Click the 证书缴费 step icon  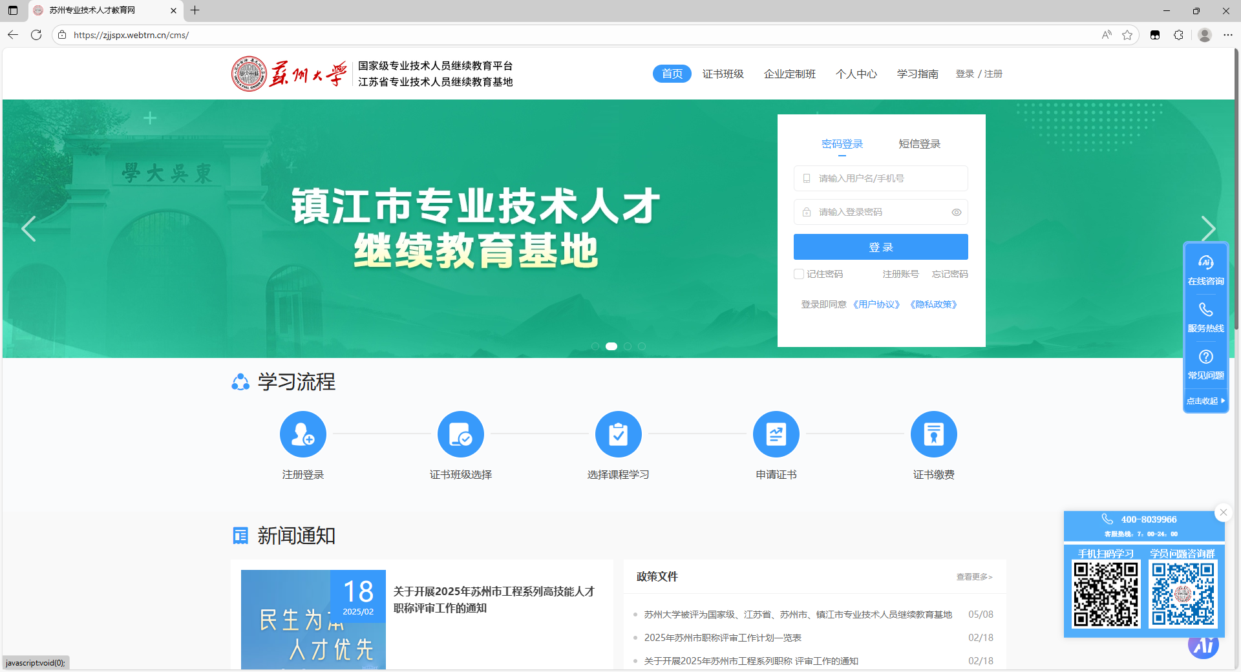point(933,434)
